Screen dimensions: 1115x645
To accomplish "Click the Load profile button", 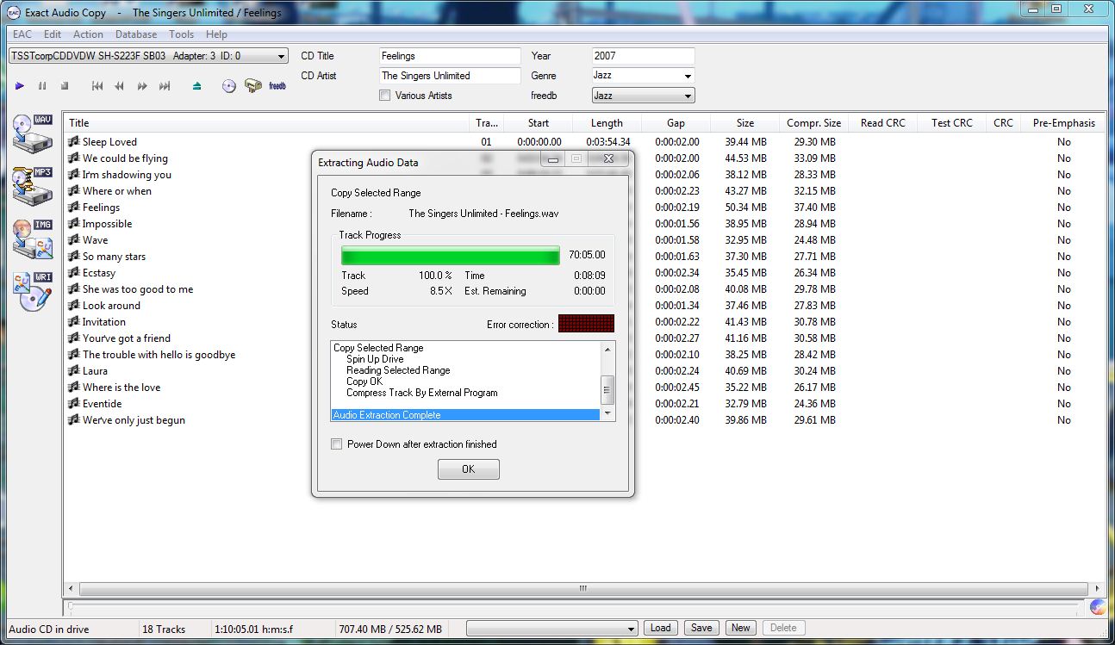I will pyautogui.click(x=661, y=628).
